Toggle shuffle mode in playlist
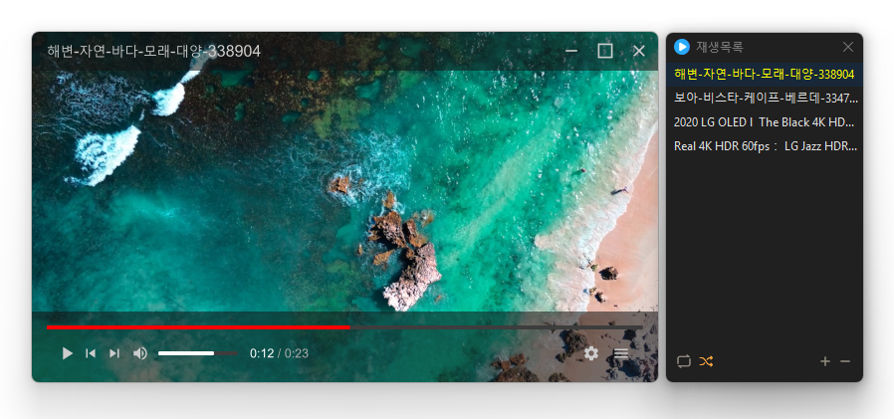The width and height of the screenshot is (894, 419). coord(706,361)
